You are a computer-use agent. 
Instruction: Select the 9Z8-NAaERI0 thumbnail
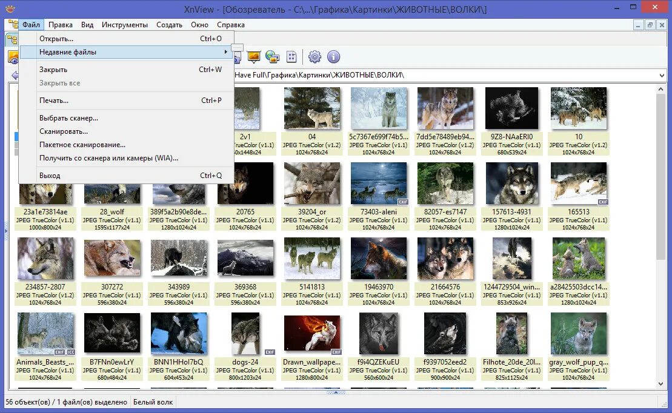click(511, 108)
